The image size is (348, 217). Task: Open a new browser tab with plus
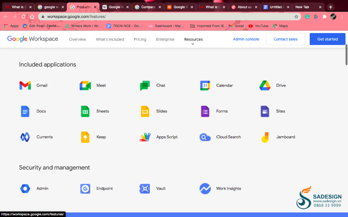(330, 7)
